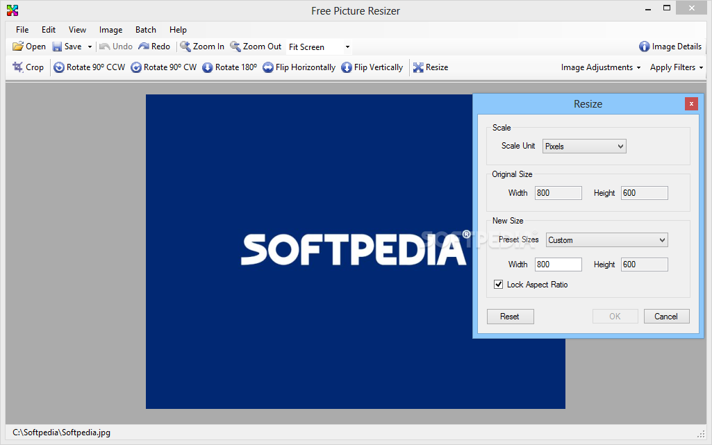Toggle the Lock Aspect Ratio checkbox

pyautogui.click(x=499, y=285)
